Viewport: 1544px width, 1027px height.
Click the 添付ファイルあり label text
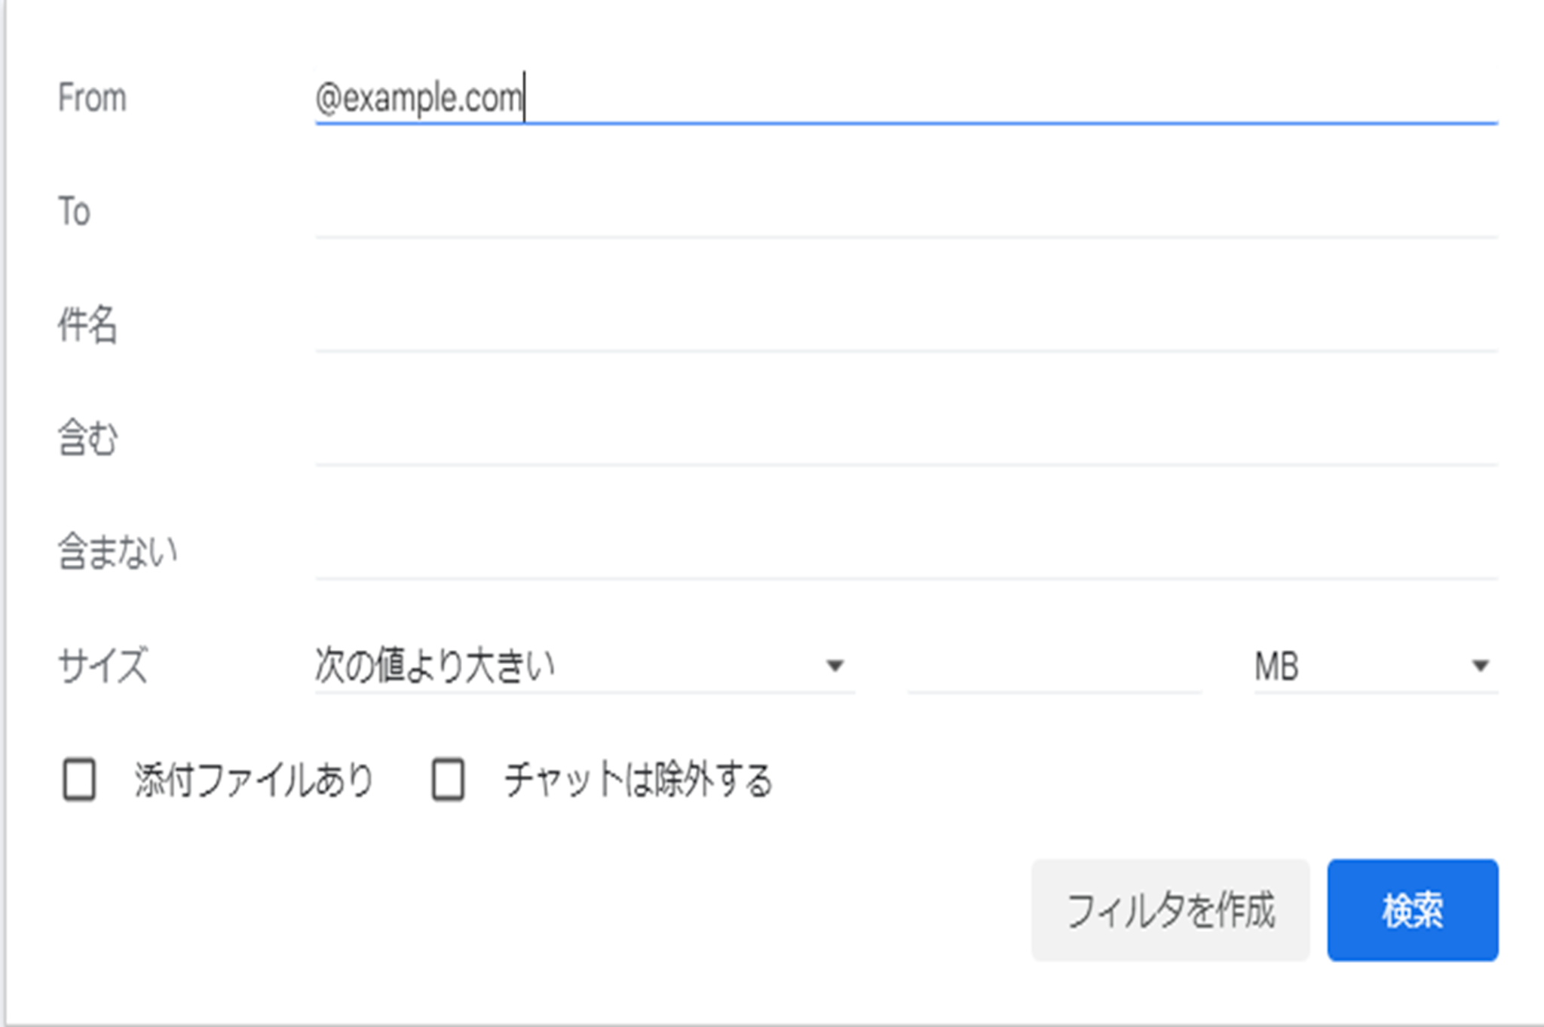tap(255, 780)
